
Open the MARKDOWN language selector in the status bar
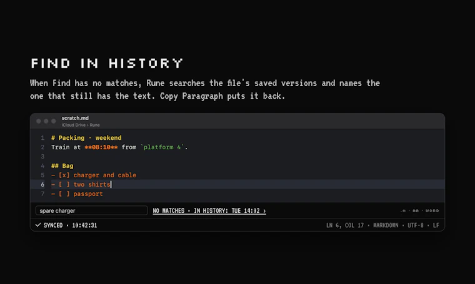pyautogui.click(x=386, y=225)
